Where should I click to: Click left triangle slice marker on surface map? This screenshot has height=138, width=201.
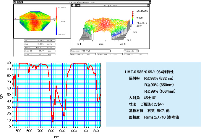click(15, 19)
